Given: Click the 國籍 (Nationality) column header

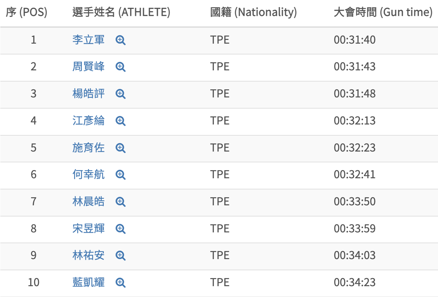Looking at the screenshot, I should pyautogui.click(x=253, y=13).
